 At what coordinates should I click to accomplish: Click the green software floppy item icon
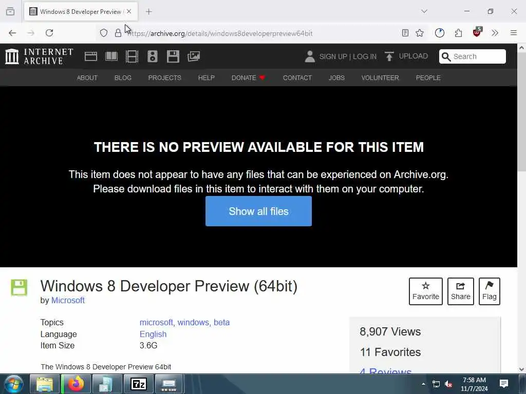point(19,287)
